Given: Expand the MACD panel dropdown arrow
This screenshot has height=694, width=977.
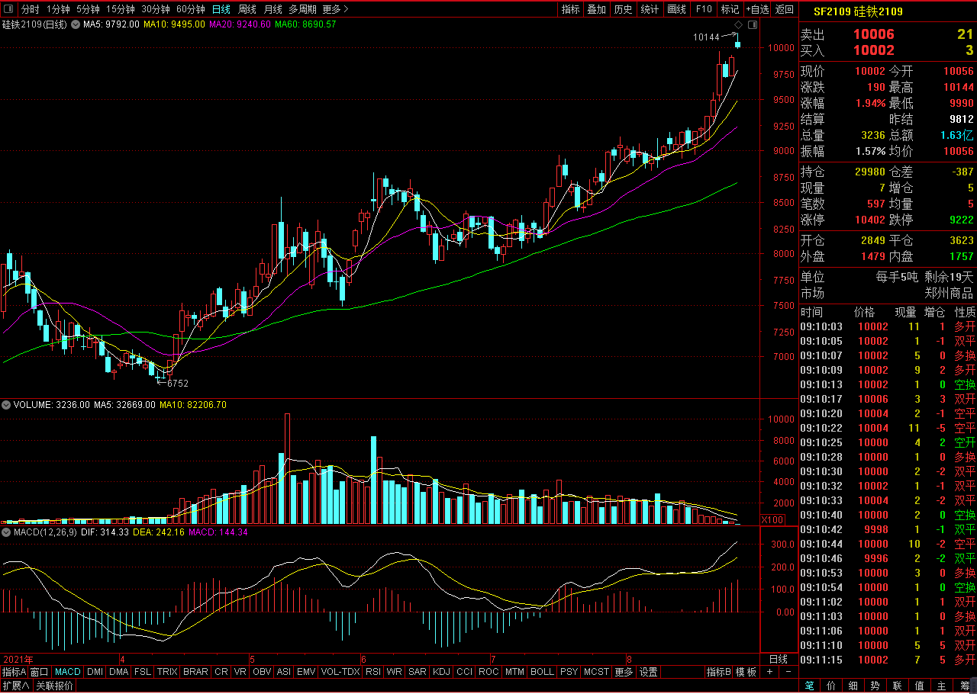Looking at the screenshot, I should 7,532.
